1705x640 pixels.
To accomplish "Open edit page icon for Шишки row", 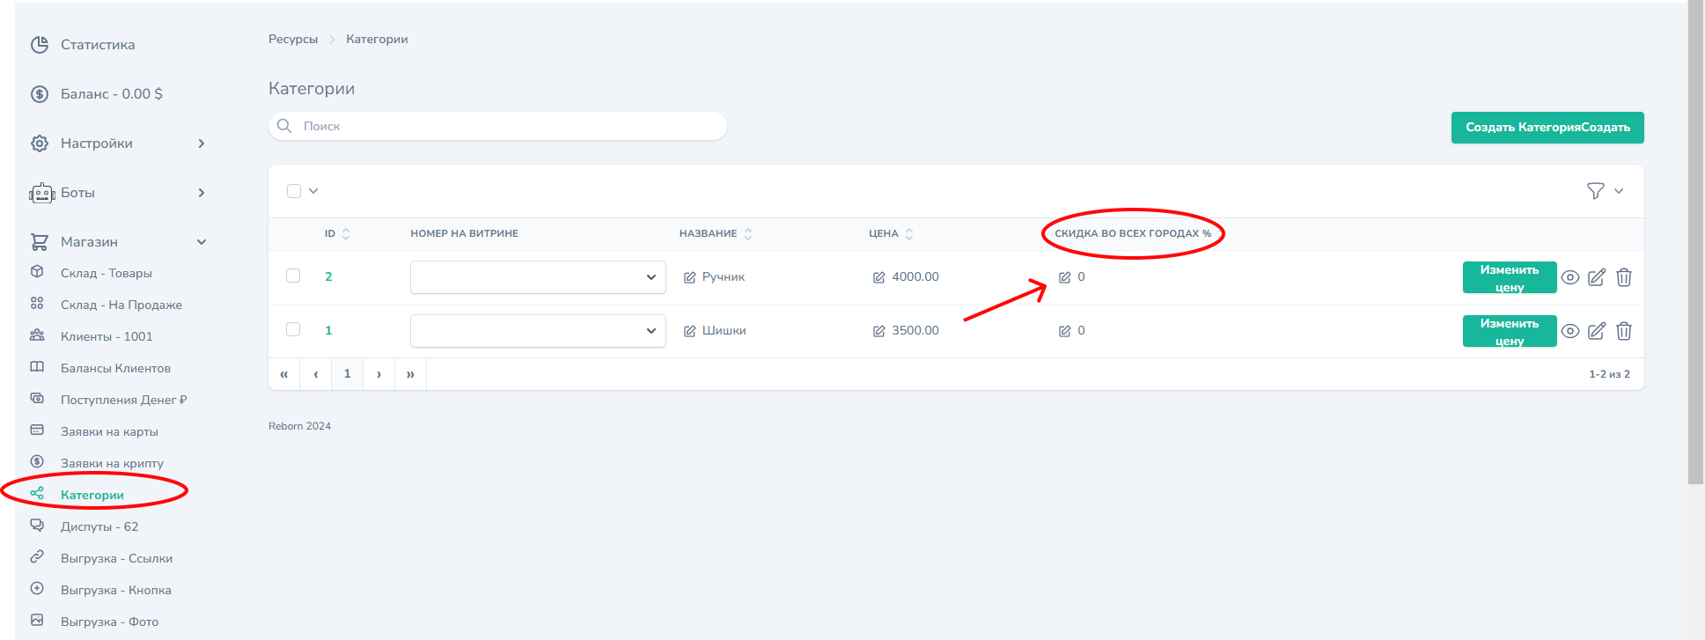I will click(x=1597, y=331).
